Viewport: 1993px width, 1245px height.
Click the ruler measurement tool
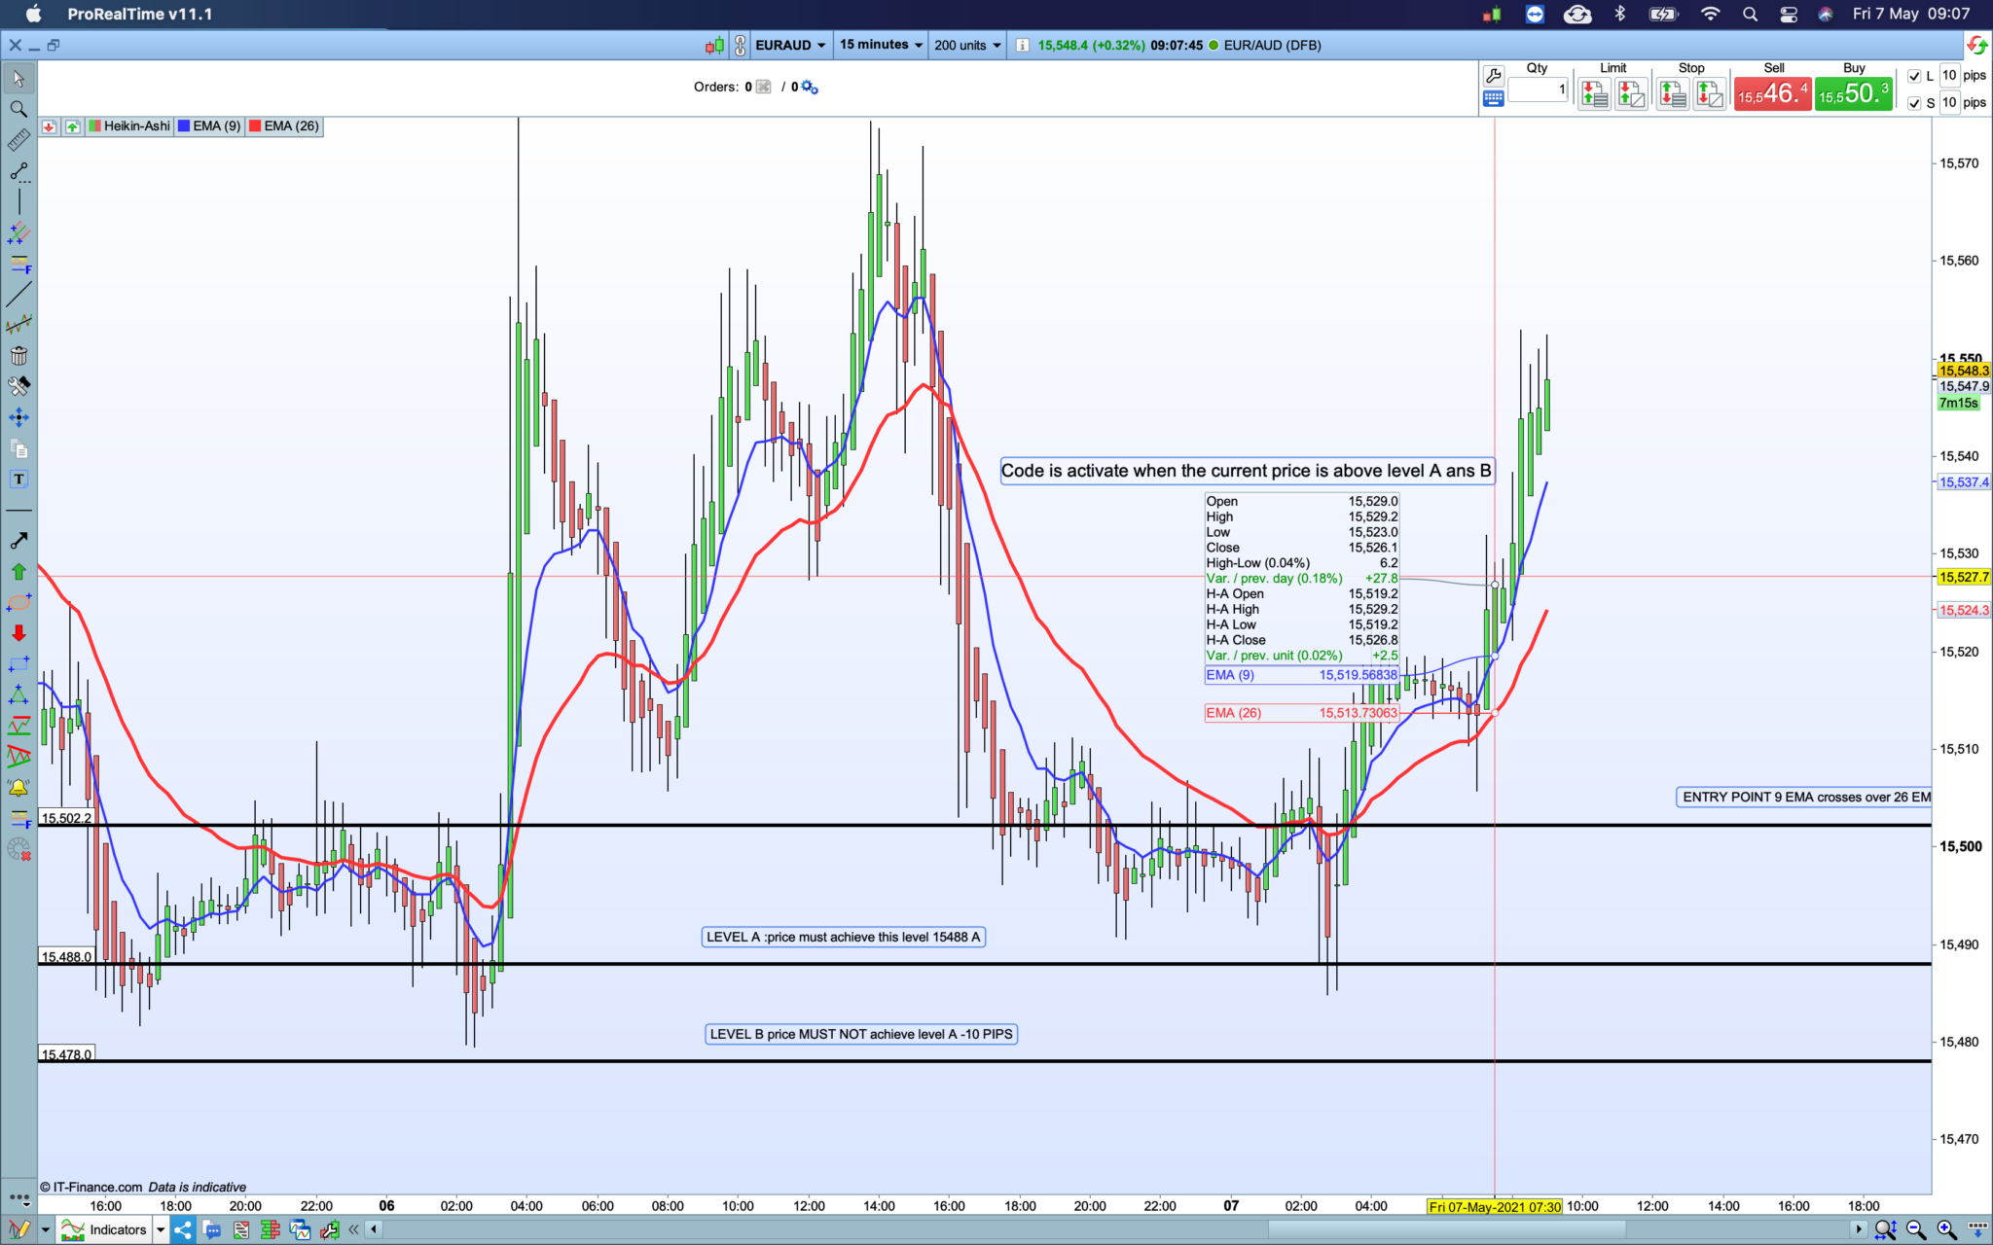(18, 141)
